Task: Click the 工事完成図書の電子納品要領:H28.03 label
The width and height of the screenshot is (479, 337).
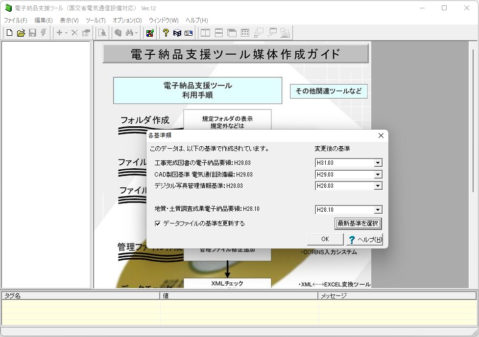Action: 203,163
